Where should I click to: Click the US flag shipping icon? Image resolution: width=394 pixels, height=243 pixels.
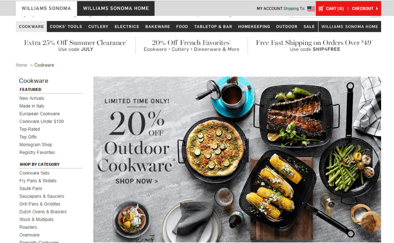click(x=311, y=9)
